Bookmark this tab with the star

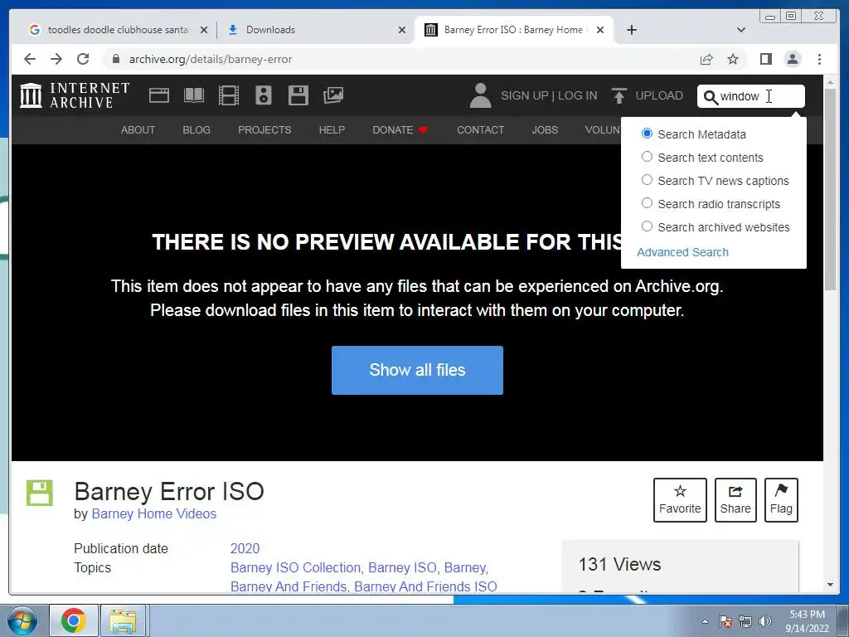[733, 59]
